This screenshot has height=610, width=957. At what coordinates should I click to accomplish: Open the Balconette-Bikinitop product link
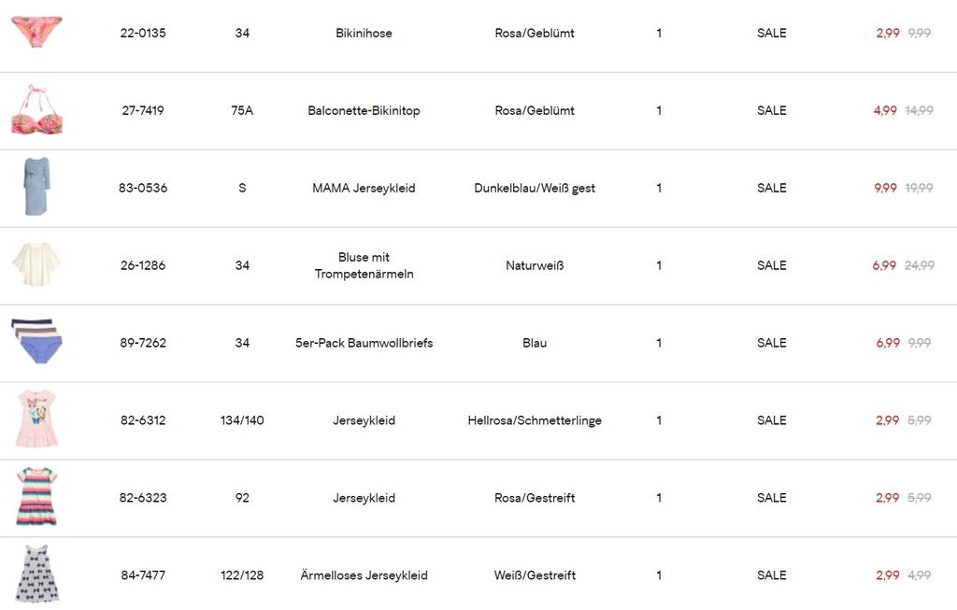(364, 110)
